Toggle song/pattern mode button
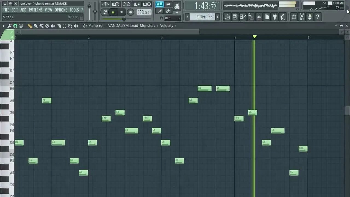 (105, 12)
